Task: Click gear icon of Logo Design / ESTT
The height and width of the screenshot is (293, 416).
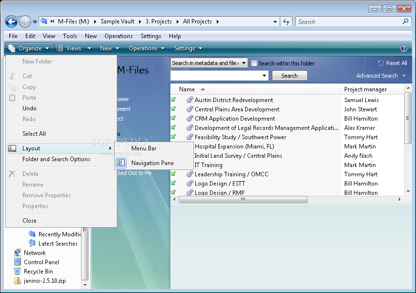Action: (x=190, y=184)
